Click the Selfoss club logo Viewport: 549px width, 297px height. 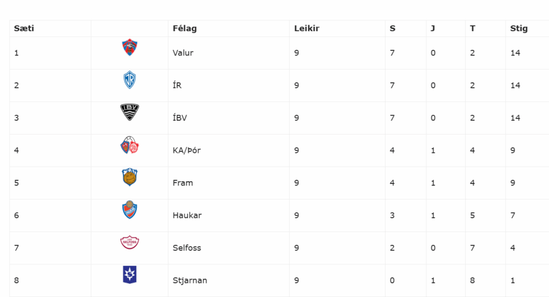130,242
